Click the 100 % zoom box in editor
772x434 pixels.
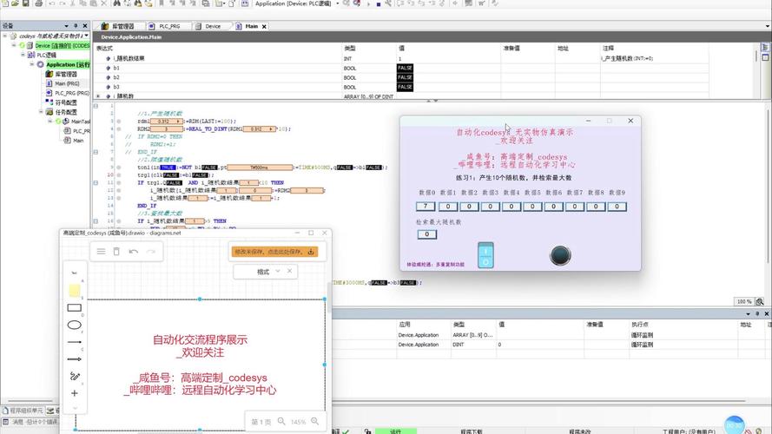[743, 302]
